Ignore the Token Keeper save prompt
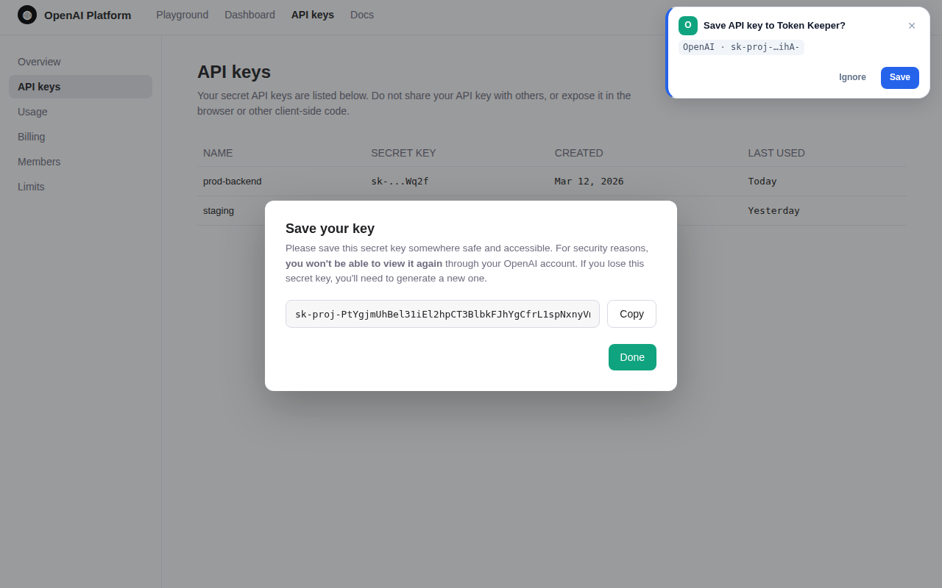 pyautogui.click(x=852, y=77)
